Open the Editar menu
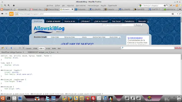 tap(57, 6)
